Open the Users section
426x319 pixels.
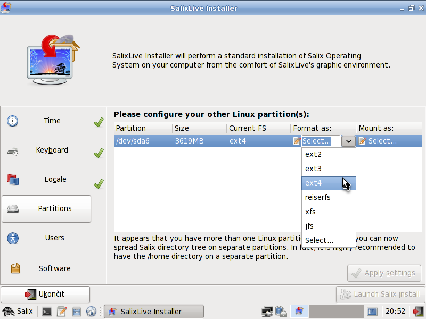pyautogui.click(x=54, y=238)
